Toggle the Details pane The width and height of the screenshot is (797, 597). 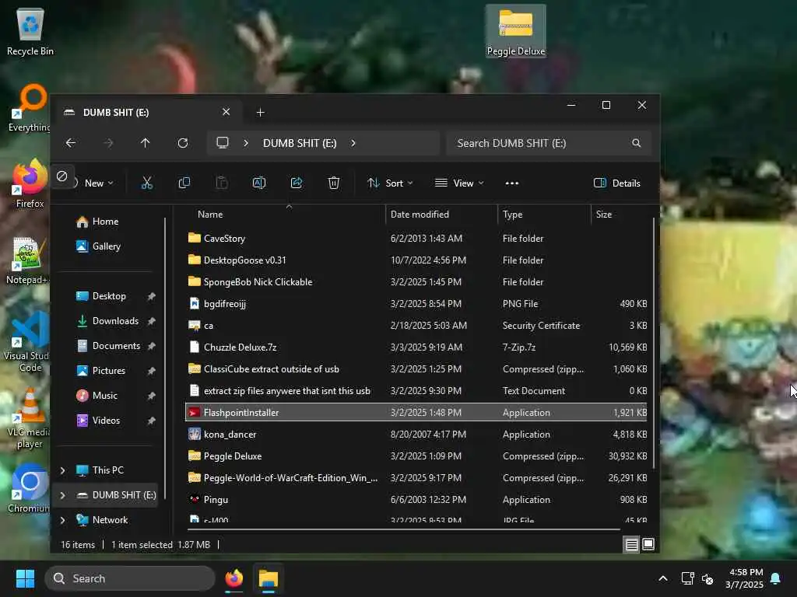coord(617,183)
